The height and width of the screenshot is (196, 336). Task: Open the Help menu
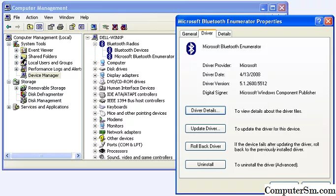click(x=85, y=17)
